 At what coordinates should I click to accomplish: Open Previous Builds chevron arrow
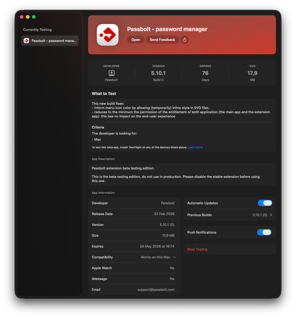pyautogui.click(x=271, y=215)
